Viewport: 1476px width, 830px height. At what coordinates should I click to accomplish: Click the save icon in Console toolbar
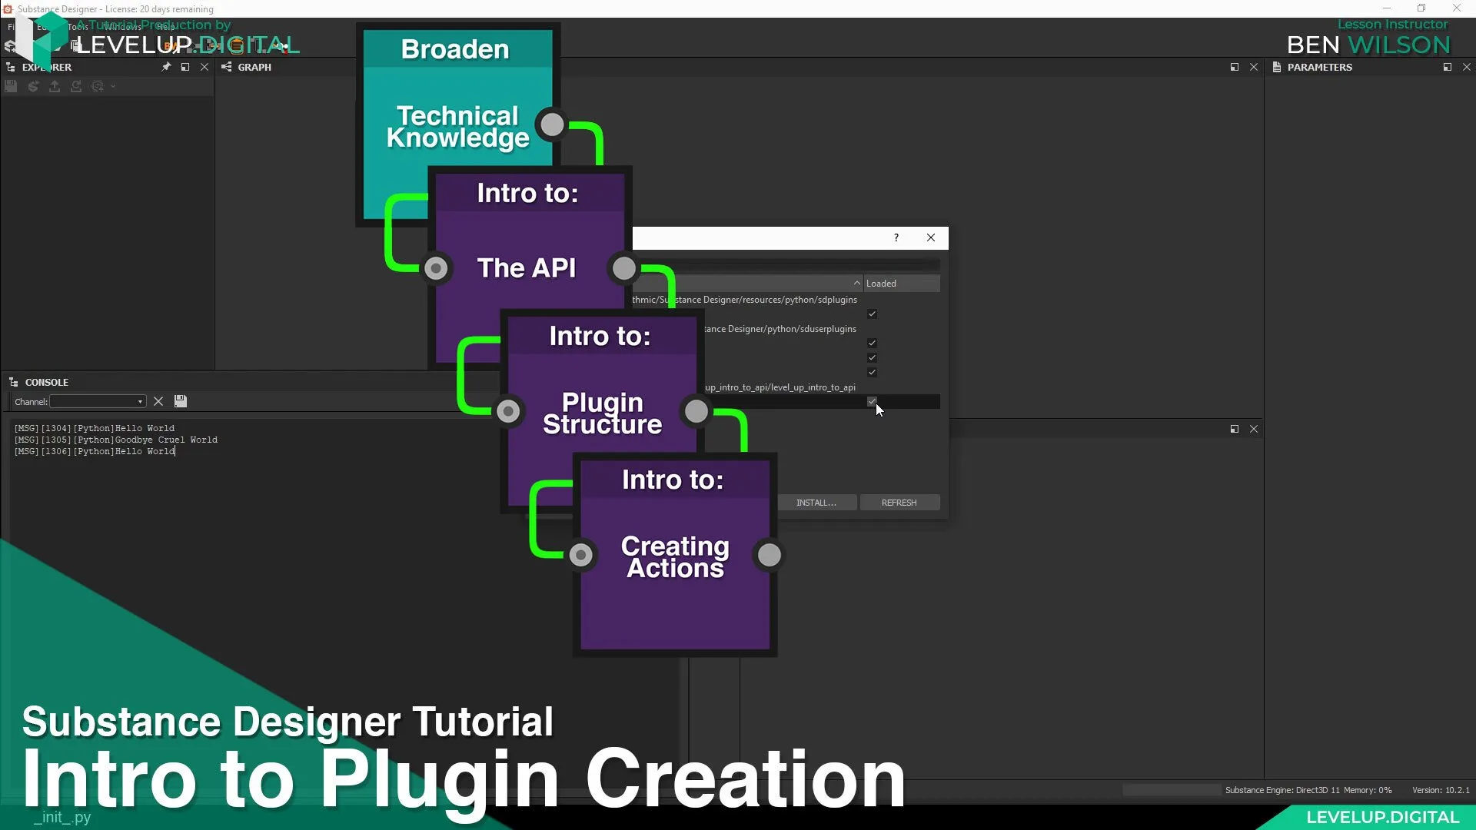tap(181, 400)
